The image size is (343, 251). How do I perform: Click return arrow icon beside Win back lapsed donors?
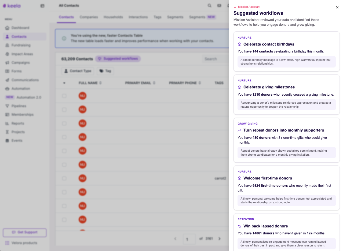(240, 226)
